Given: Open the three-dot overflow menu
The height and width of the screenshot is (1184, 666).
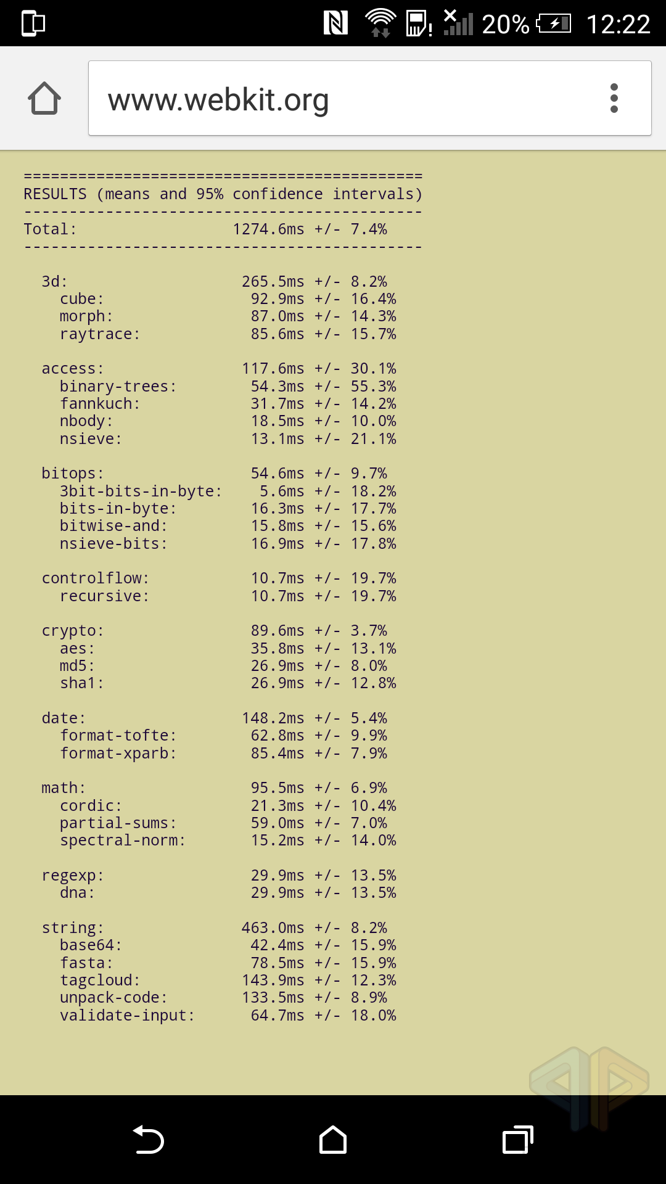Looking at the screenshot, I should (614, 98).
